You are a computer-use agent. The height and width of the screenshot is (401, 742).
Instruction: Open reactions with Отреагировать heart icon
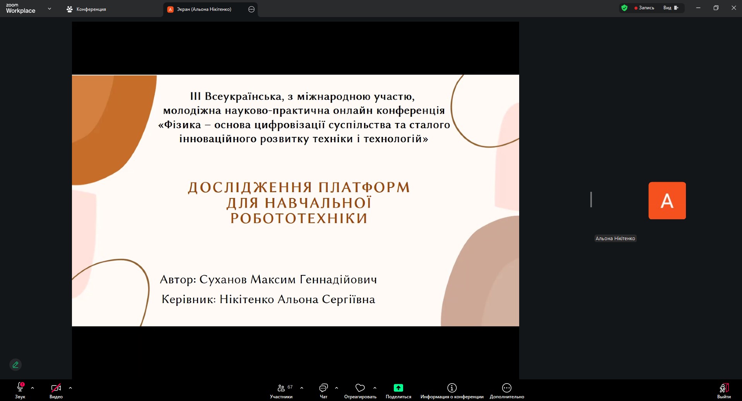coord(360,388)
